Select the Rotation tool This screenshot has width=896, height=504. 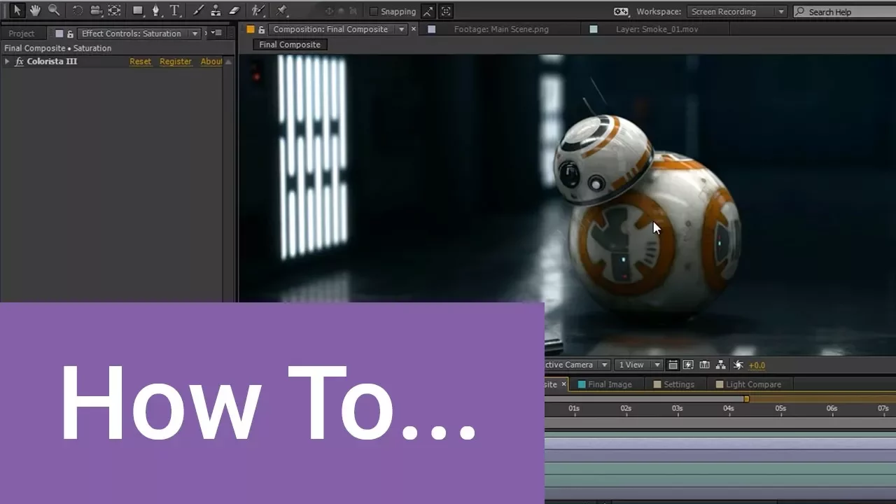click(78, 10)
